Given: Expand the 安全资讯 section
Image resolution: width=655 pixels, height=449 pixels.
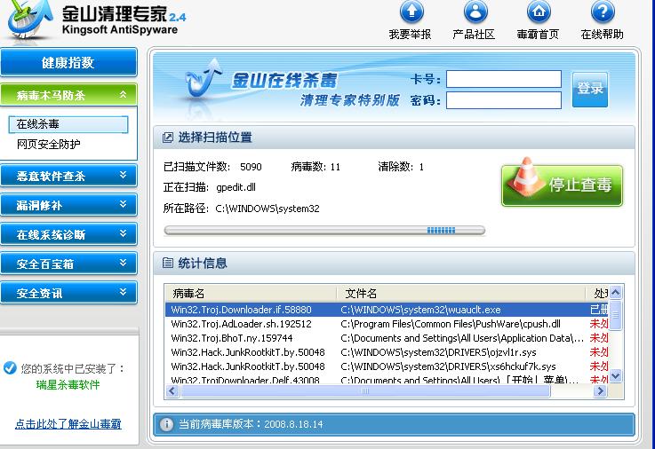Looking at the screenshot, I should [68, 293].
